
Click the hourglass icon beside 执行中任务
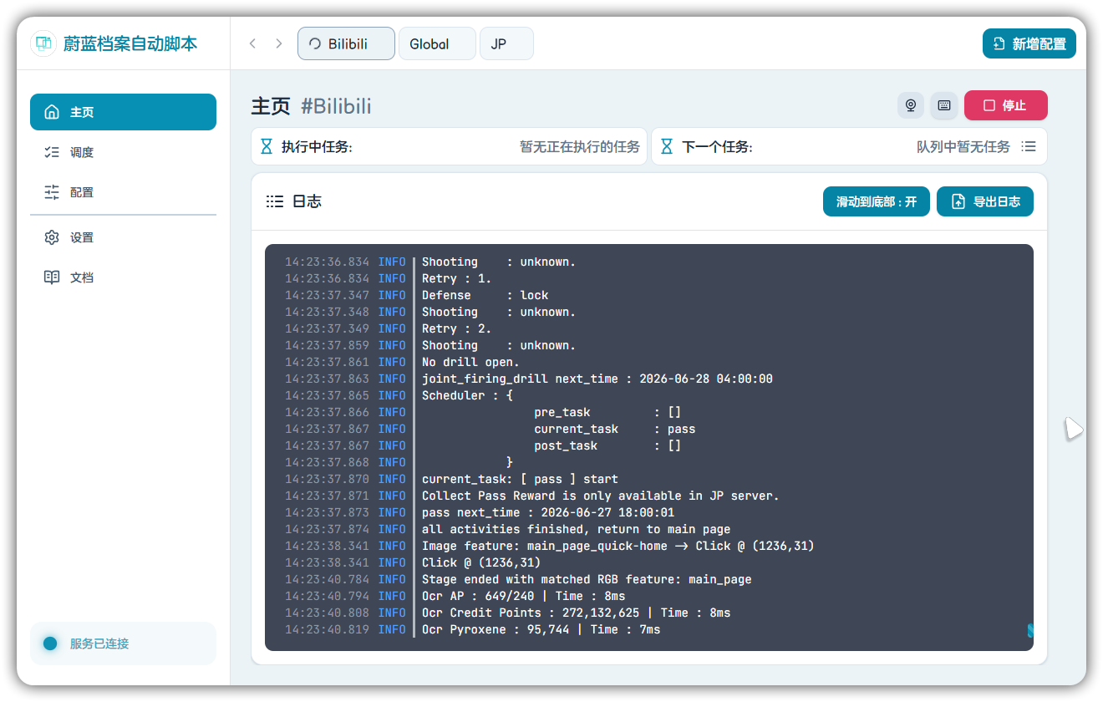pos(267,147)
